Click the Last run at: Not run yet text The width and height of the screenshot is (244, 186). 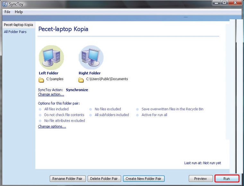click(203, 163)
